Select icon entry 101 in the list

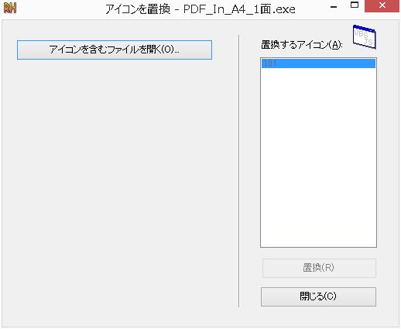(x=318, y=63)
